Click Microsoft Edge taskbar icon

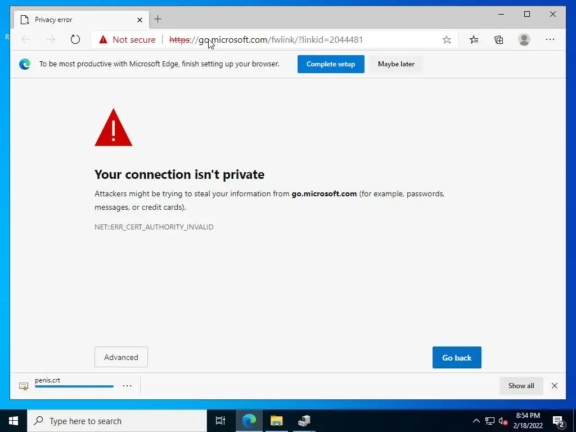click(249, 421)
